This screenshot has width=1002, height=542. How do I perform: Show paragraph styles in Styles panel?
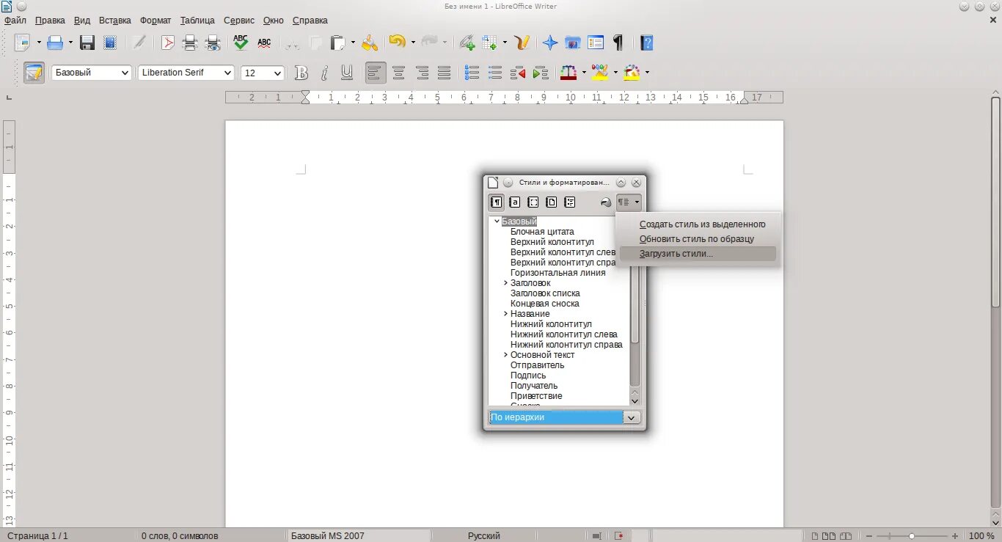point(497,202)
